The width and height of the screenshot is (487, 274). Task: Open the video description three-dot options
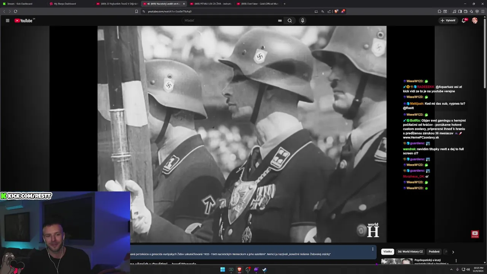point(372,249)
